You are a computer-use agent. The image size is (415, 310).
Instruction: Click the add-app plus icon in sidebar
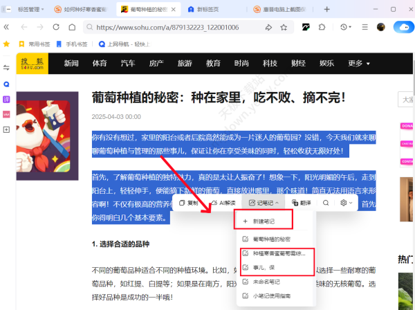(x=6, y=129)
